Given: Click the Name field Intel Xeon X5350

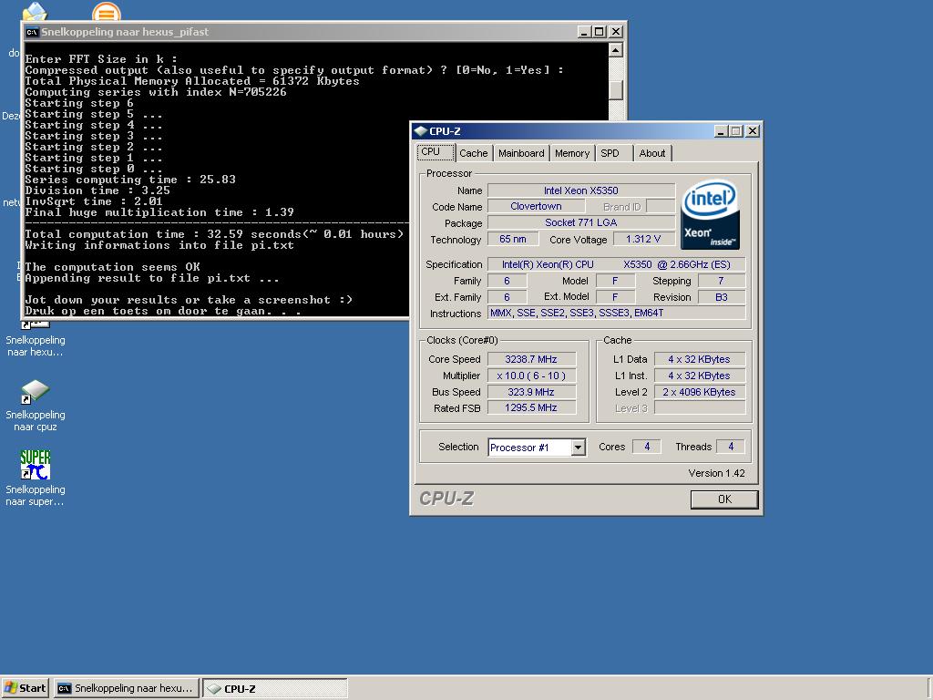Looking at the screenshot, I should [x=581, y=190].
